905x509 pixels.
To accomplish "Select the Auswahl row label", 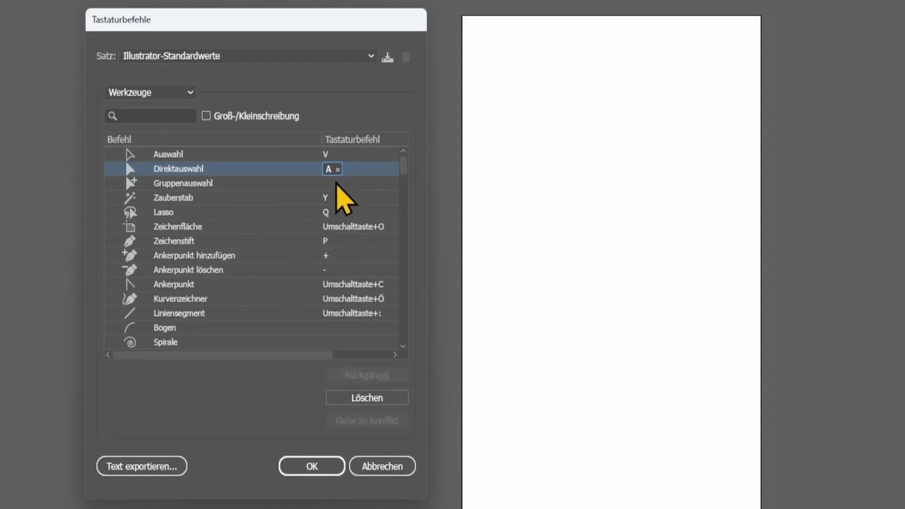I will click(x=168, y=154).
